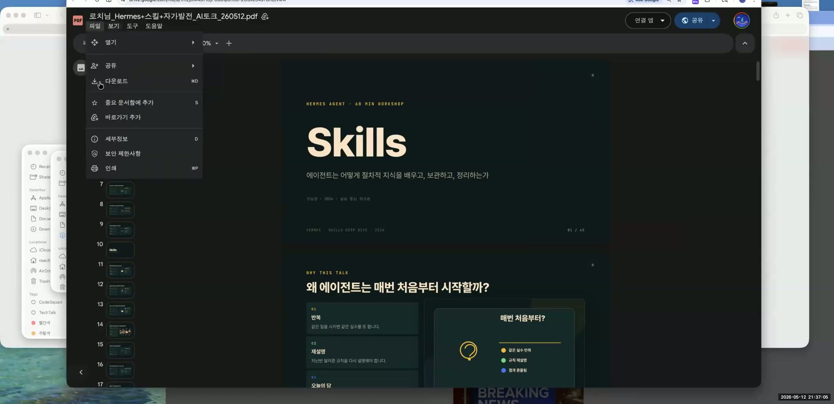Select page 15 thumbnail
The width and height of the screenshot is (834, 404).
point(120,351)
